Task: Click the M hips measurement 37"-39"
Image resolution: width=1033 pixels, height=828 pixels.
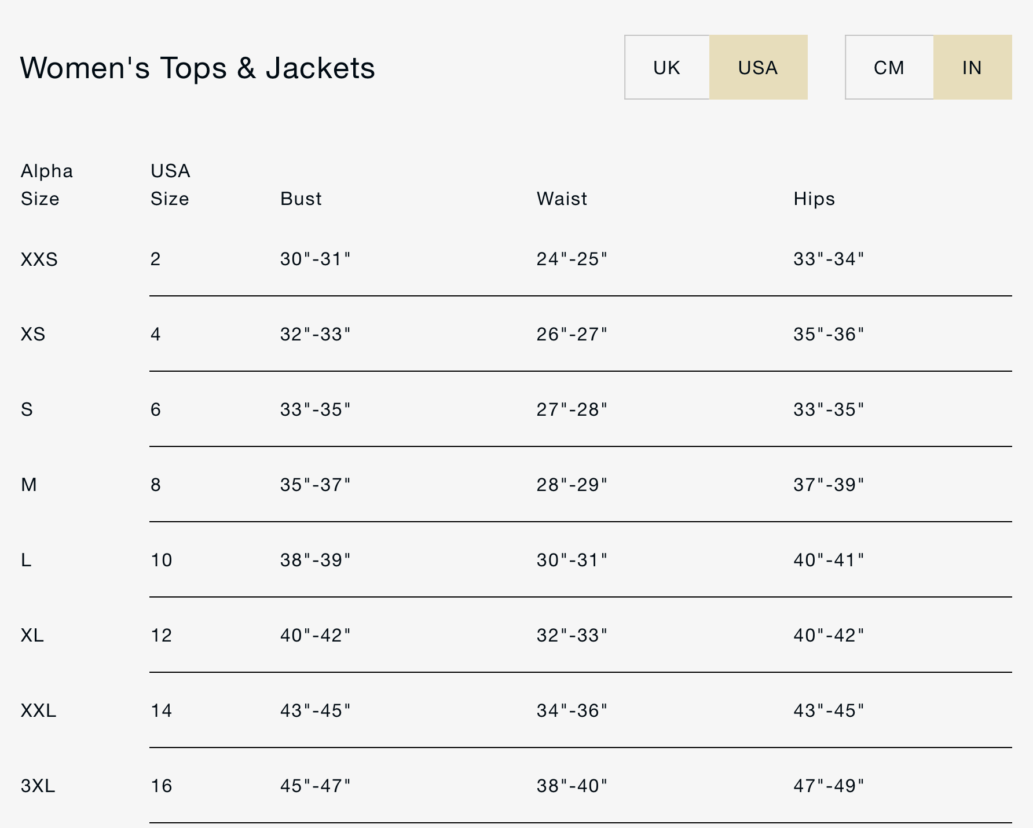Action: (x=829, y=485)
